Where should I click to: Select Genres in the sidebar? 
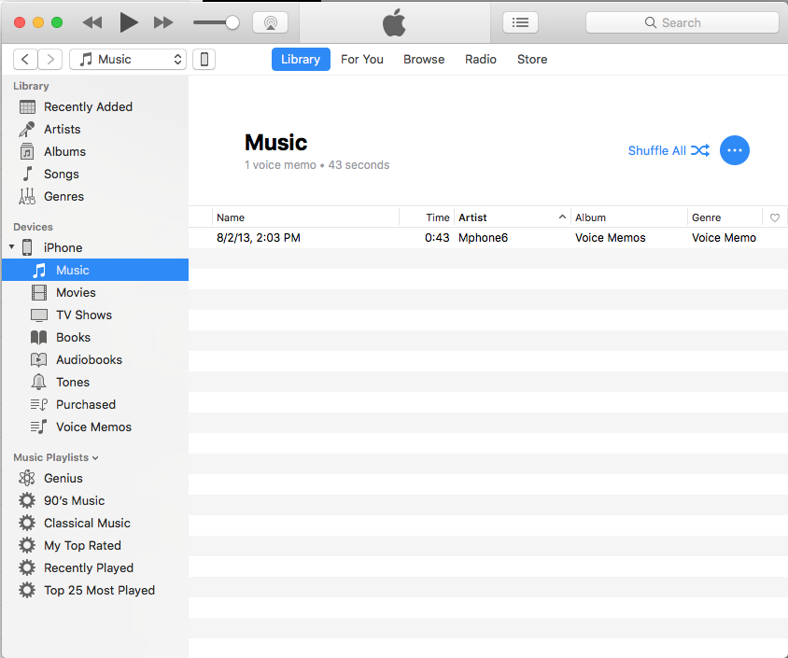[x=95, y=196]
